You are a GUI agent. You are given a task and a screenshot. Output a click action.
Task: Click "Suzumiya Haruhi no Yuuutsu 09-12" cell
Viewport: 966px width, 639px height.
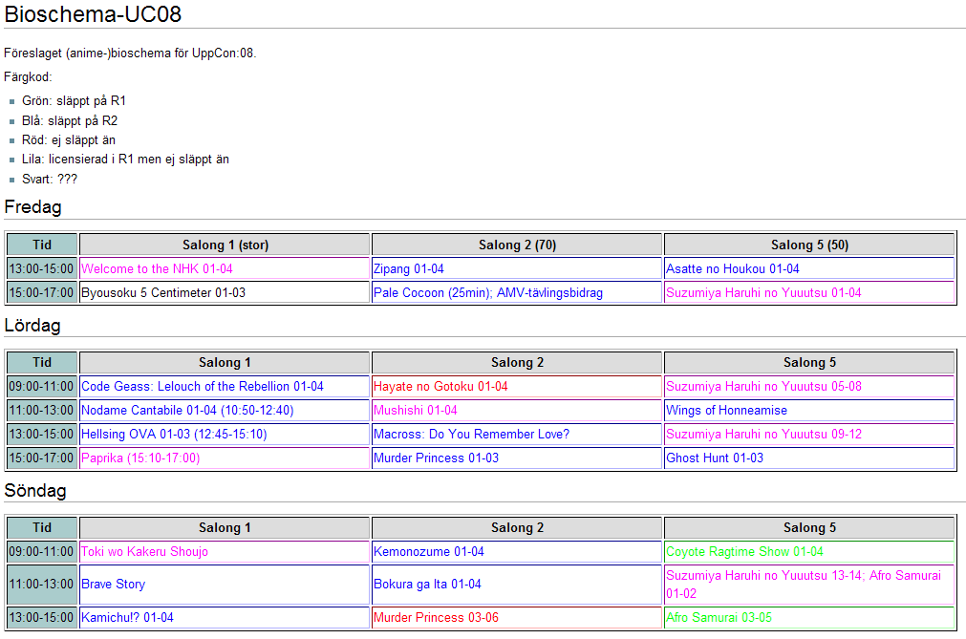[x=809, y=434]
